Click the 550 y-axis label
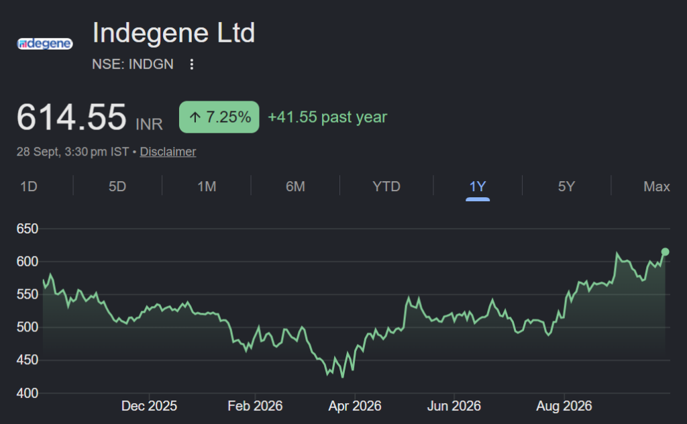The height and width of the screenshot is (424, 687). [x=27, y=295]
